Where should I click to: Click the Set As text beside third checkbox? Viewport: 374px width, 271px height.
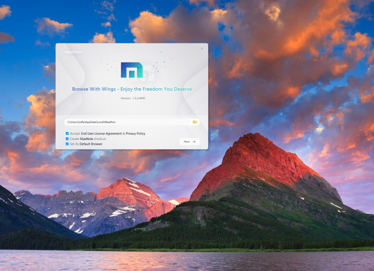point(74,144)
